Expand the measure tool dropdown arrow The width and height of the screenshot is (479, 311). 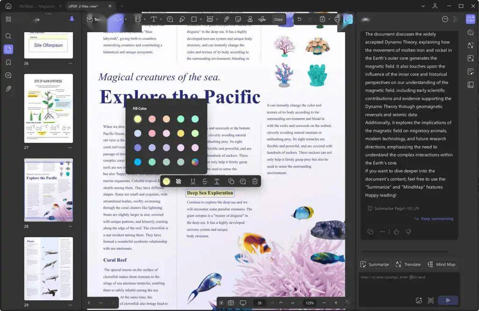tap(217, 19)
